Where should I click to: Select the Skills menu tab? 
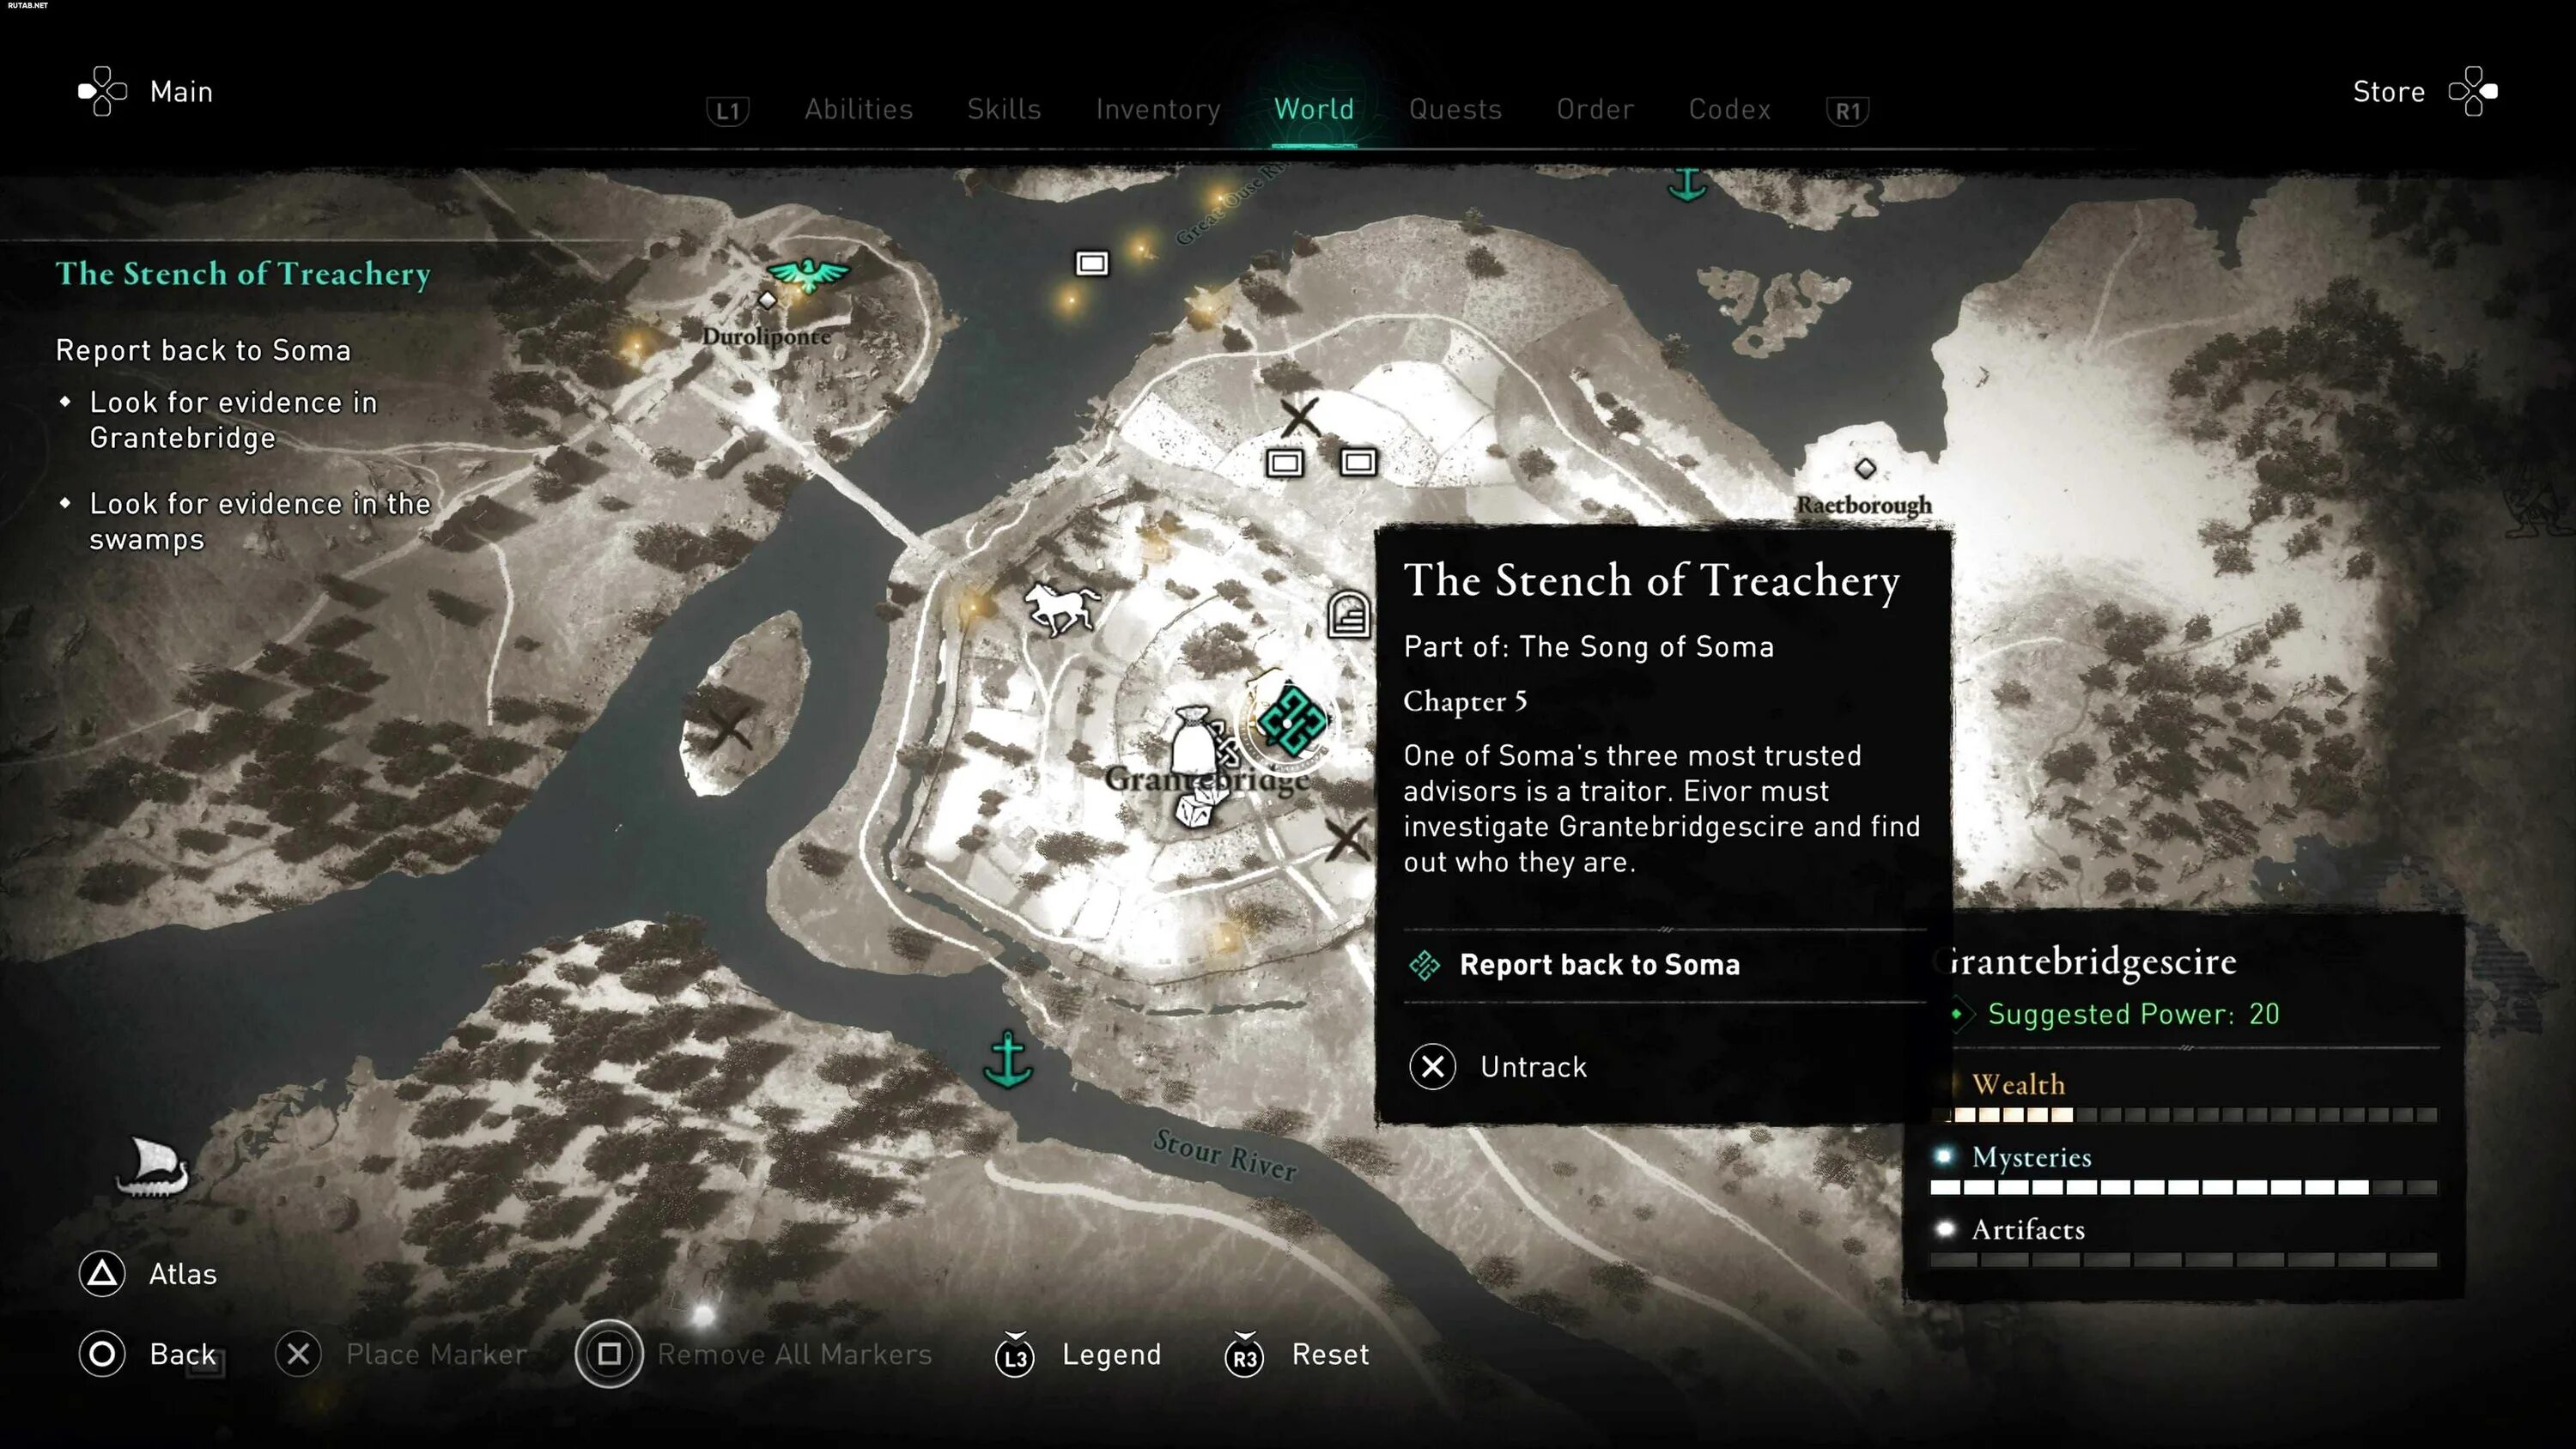tap(1005, 110)
